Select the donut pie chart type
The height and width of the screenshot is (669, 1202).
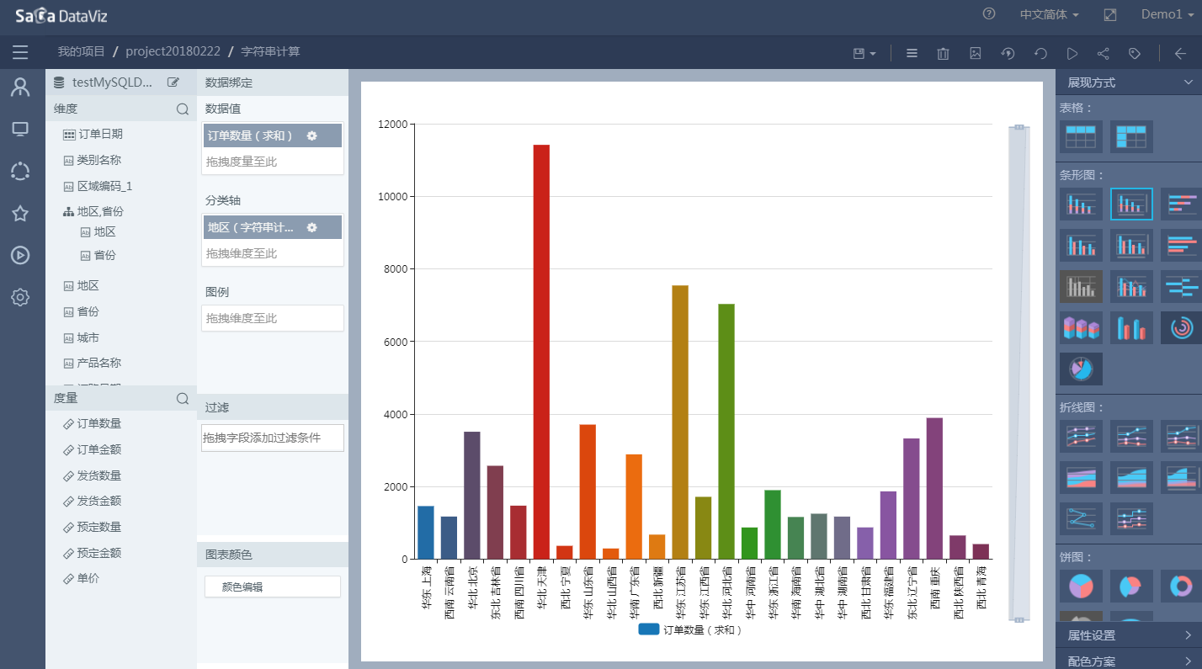point(1181,586)
